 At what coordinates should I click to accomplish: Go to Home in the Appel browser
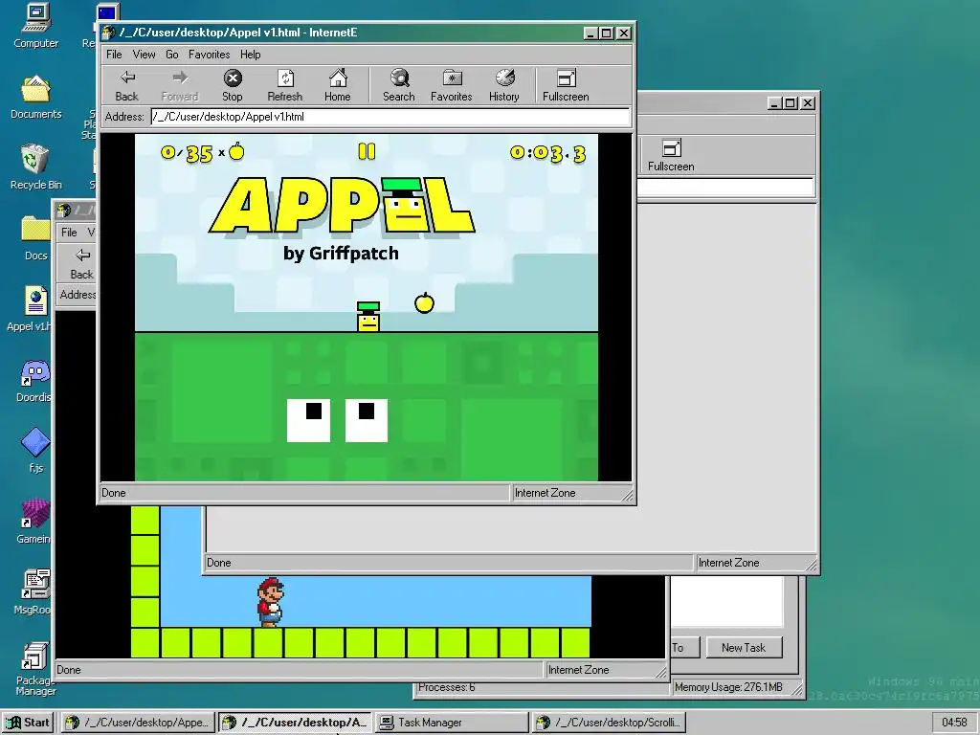338,85
